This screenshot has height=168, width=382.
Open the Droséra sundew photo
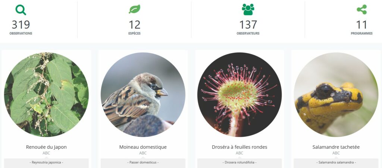[239, 95]
